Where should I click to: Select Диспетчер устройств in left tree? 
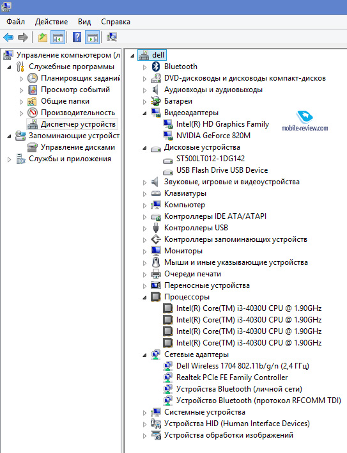coord(78,124)
